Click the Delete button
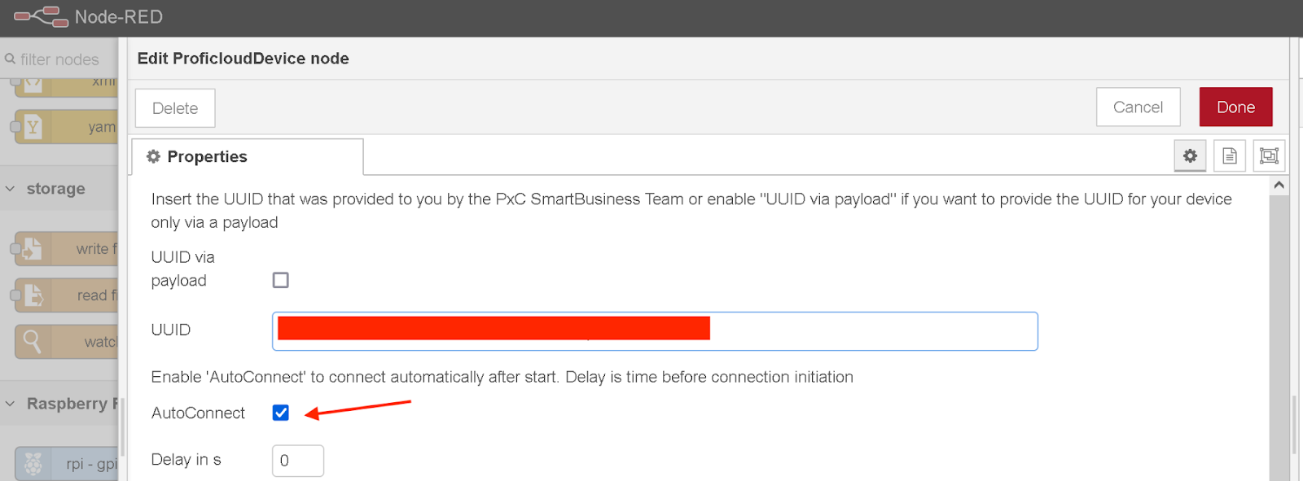The image size is (1303, 481). point(175,108)
